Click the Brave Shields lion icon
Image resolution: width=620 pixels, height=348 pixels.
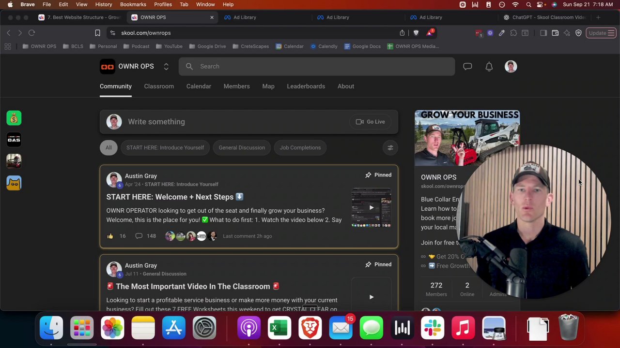416,33
